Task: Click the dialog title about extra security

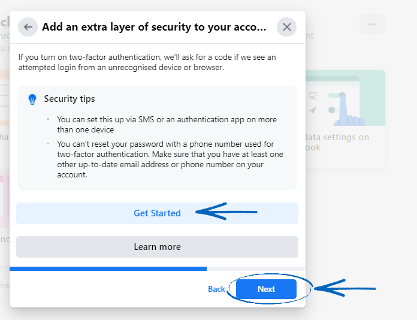Action: tap(154, 27)
